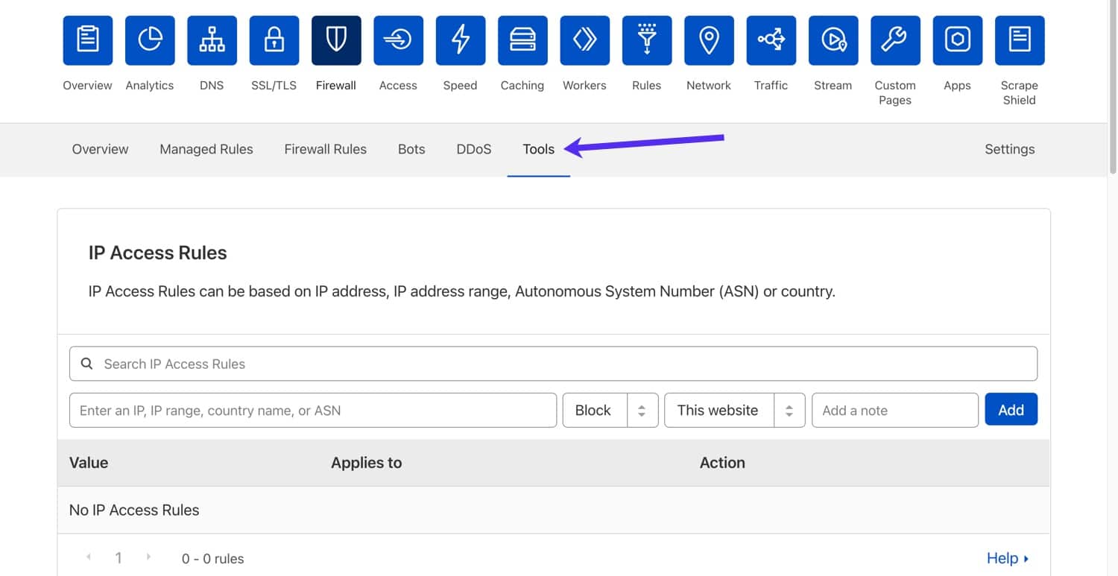Open the SSL/TLS padlock icon
Image resolution: width=1118 pixels, height=576 pixels.
(x=274, y=40)
